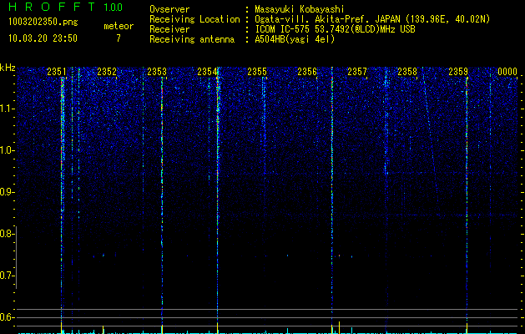Click the 2357 time marker

point(357,72)
